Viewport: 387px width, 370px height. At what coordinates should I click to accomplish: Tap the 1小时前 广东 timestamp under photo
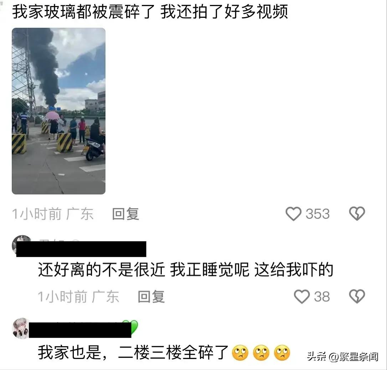click(53, 214)
